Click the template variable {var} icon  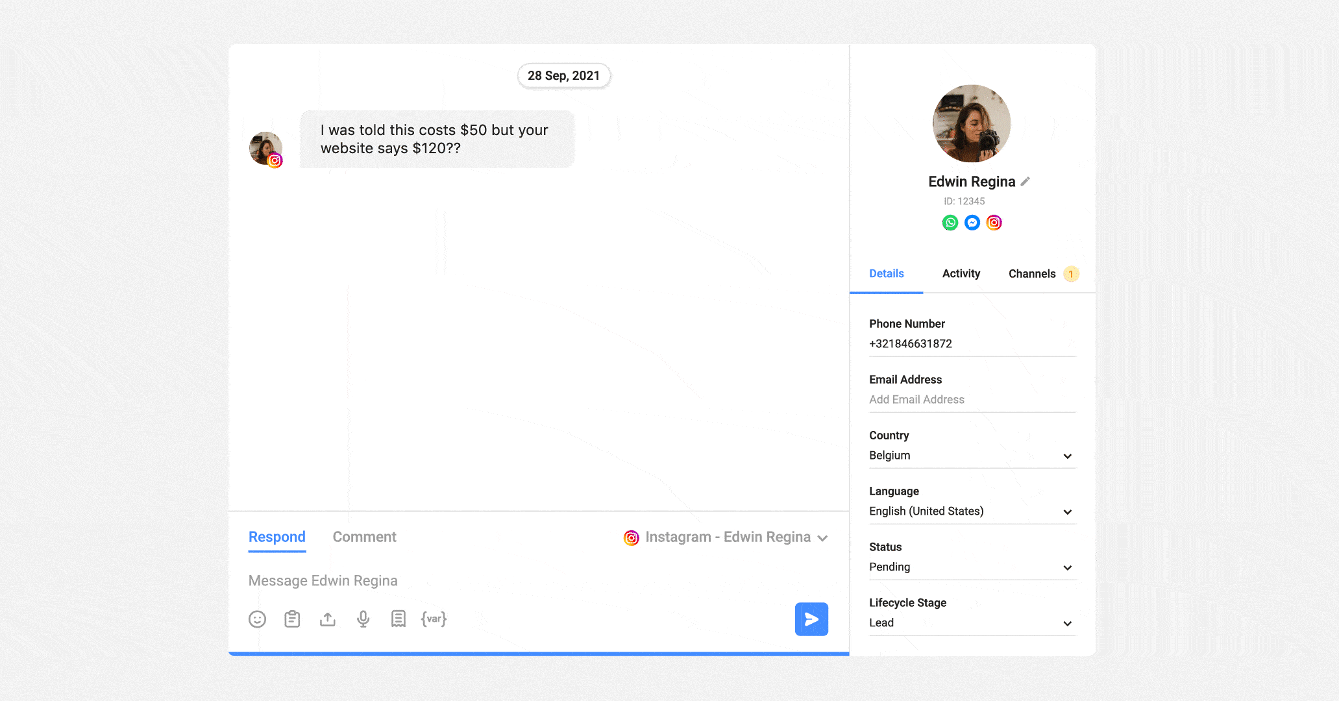coord(432,619)
